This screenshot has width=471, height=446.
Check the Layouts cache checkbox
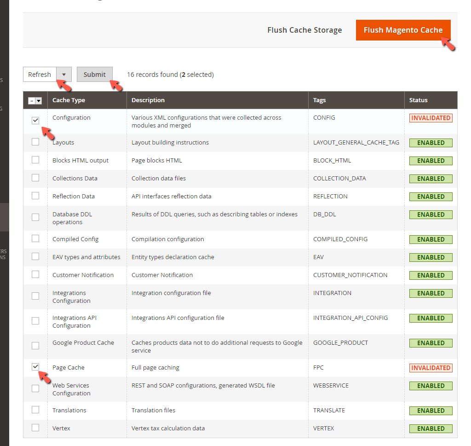click(35, 142)
